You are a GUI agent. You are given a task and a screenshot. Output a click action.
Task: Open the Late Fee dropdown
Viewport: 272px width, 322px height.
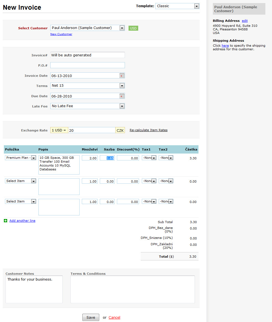coord(122,106)
